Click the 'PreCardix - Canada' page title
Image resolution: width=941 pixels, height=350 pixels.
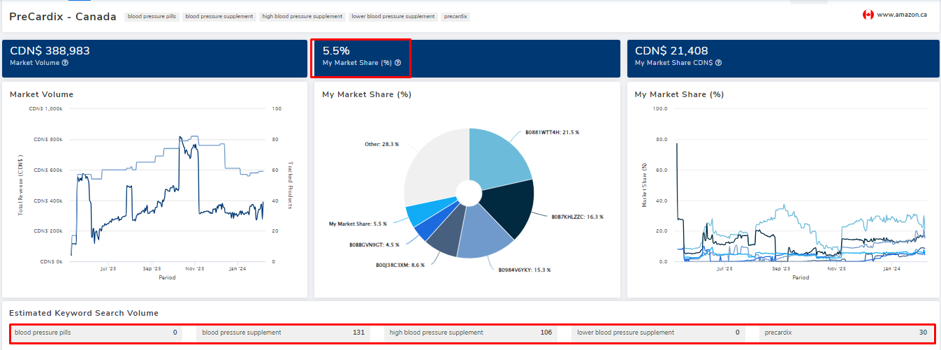63,16
